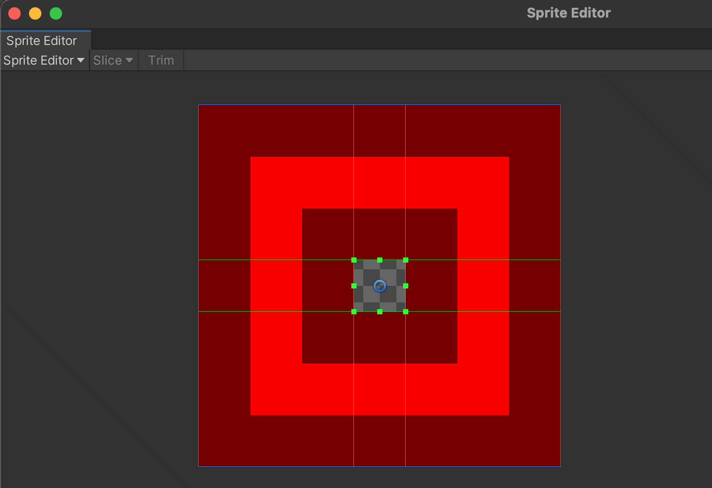Viewport: 712px width, 488px height.
Task: Select the Sprite Editor tab
Action: 42,41
